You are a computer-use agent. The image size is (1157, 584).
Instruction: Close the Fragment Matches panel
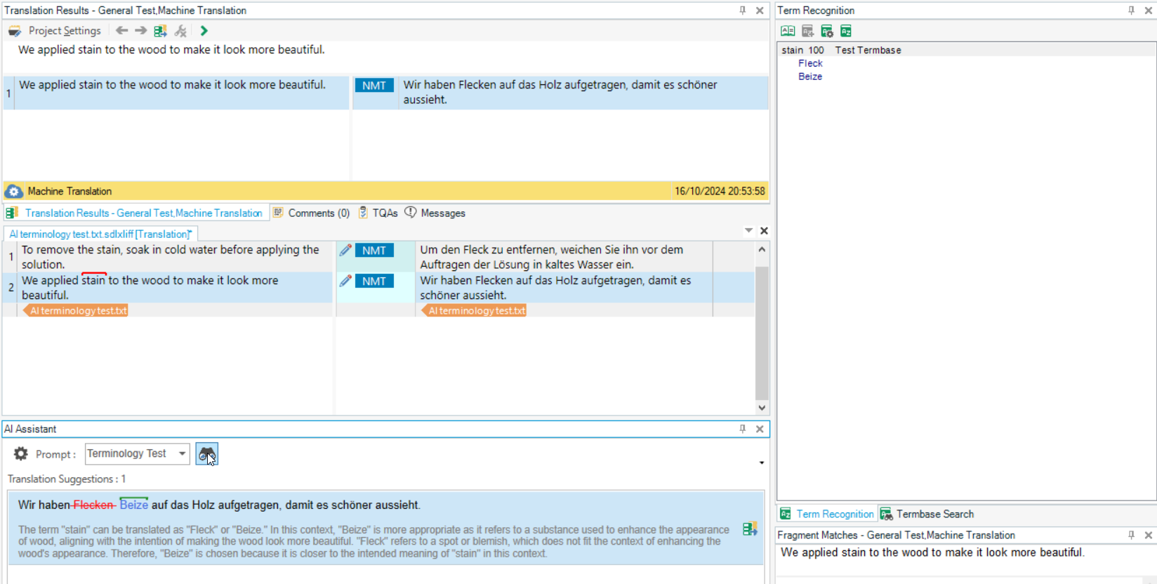1148,535
